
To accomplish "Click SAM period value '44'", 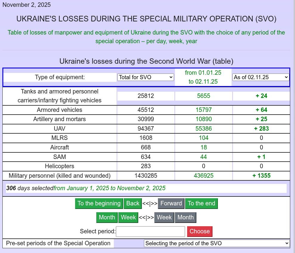I will point(204,157).
